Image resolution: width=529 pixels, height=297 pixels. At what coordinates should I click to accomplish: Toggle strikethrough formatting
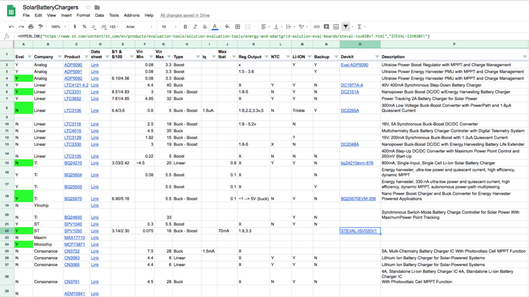coord(205,27)
